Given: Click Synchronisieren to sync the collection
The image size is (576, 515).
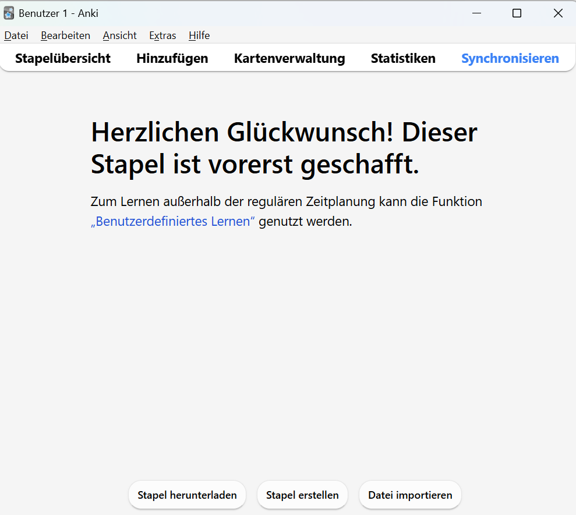Looking at the screenshot, I should [510, 58].
